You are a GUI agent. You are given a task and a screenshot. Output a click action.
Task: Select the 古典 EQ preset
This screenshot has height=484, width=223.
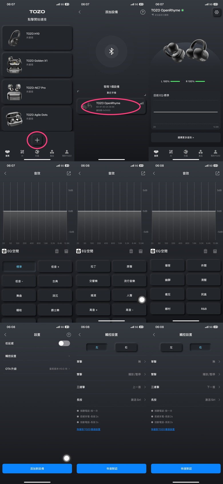point(55,281)
